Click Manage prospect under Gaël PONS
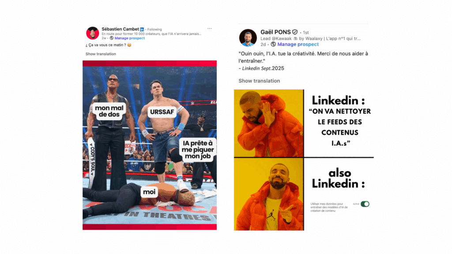Screen dimensions: 452x254 point(298,45)
